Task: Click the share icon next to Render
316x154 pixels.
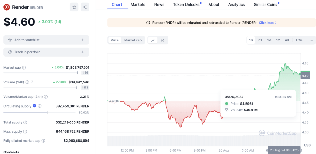Action: (85, 7)
